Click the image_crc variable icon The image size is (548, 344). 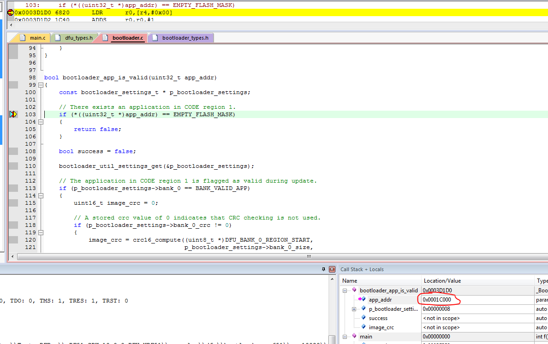tap(363, 327)
